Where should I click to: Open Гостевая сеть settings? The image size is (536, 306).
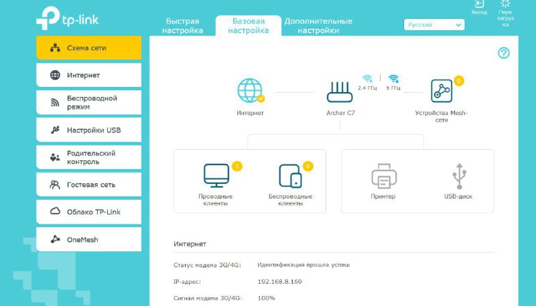click(x=88, y=184)
